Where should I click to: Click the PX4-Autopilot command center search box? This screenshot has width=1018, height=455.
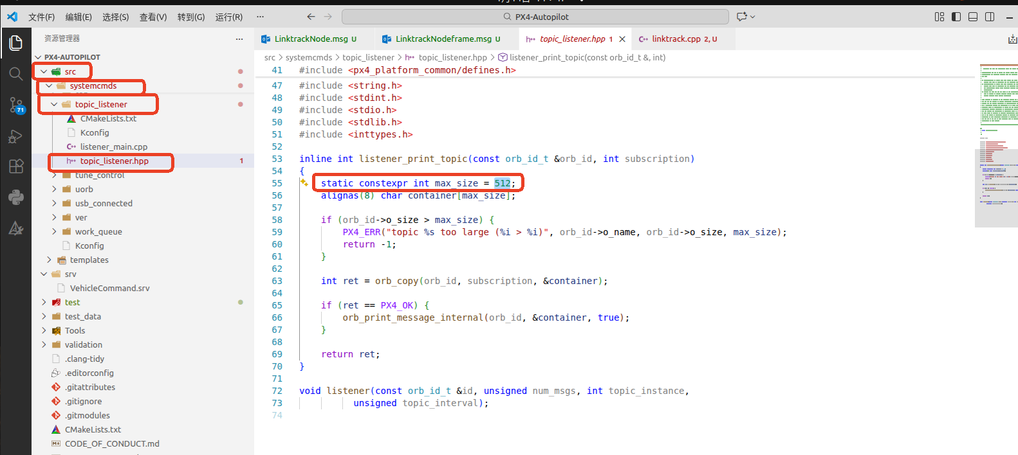[535, 17]
